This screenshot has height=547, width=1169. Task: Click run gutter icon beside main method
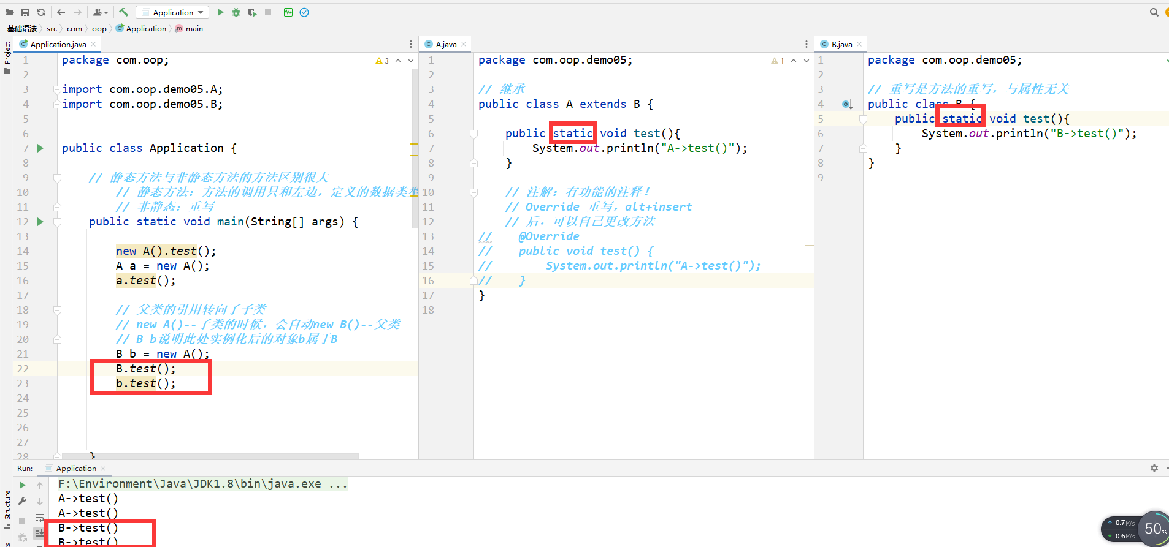(x=40, y=222)
